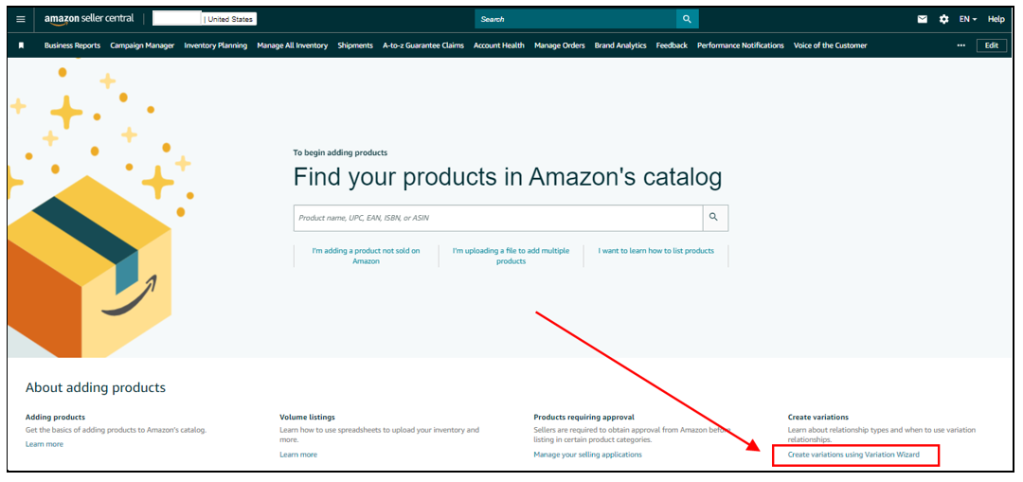Click Manage your selling applications link

click(x=587, y=455)
